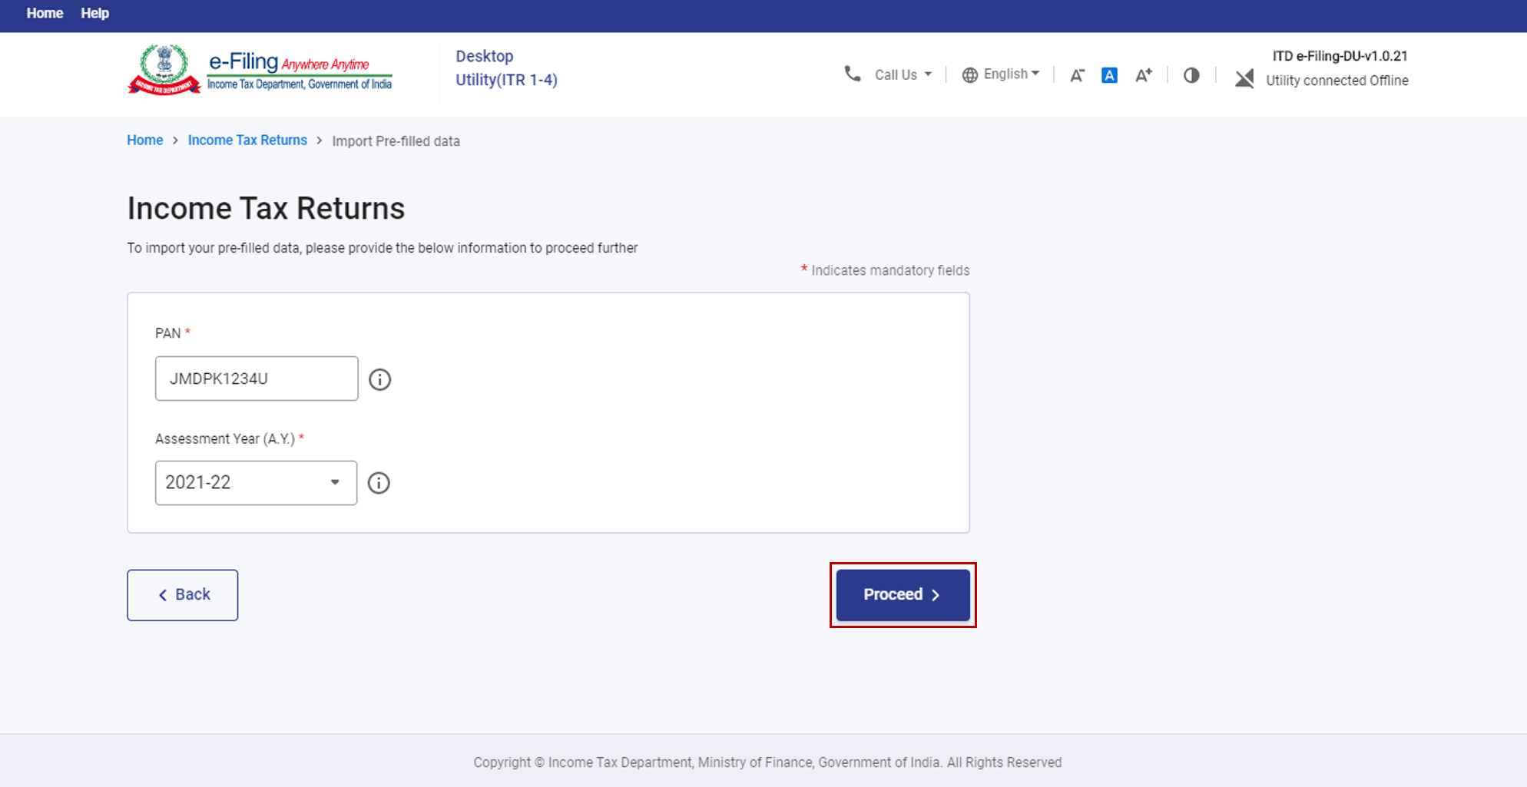Follow the Home breadcrumb link

click(x=144, y=141)
